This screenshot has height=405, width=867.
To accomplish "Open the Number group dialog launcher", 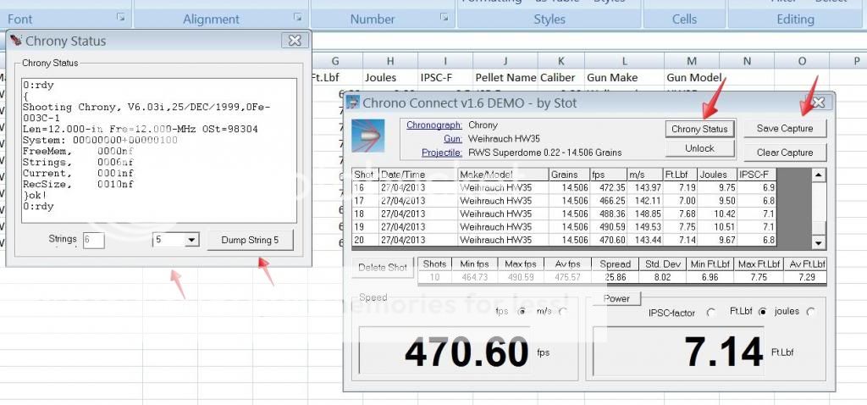I will 444,17.
